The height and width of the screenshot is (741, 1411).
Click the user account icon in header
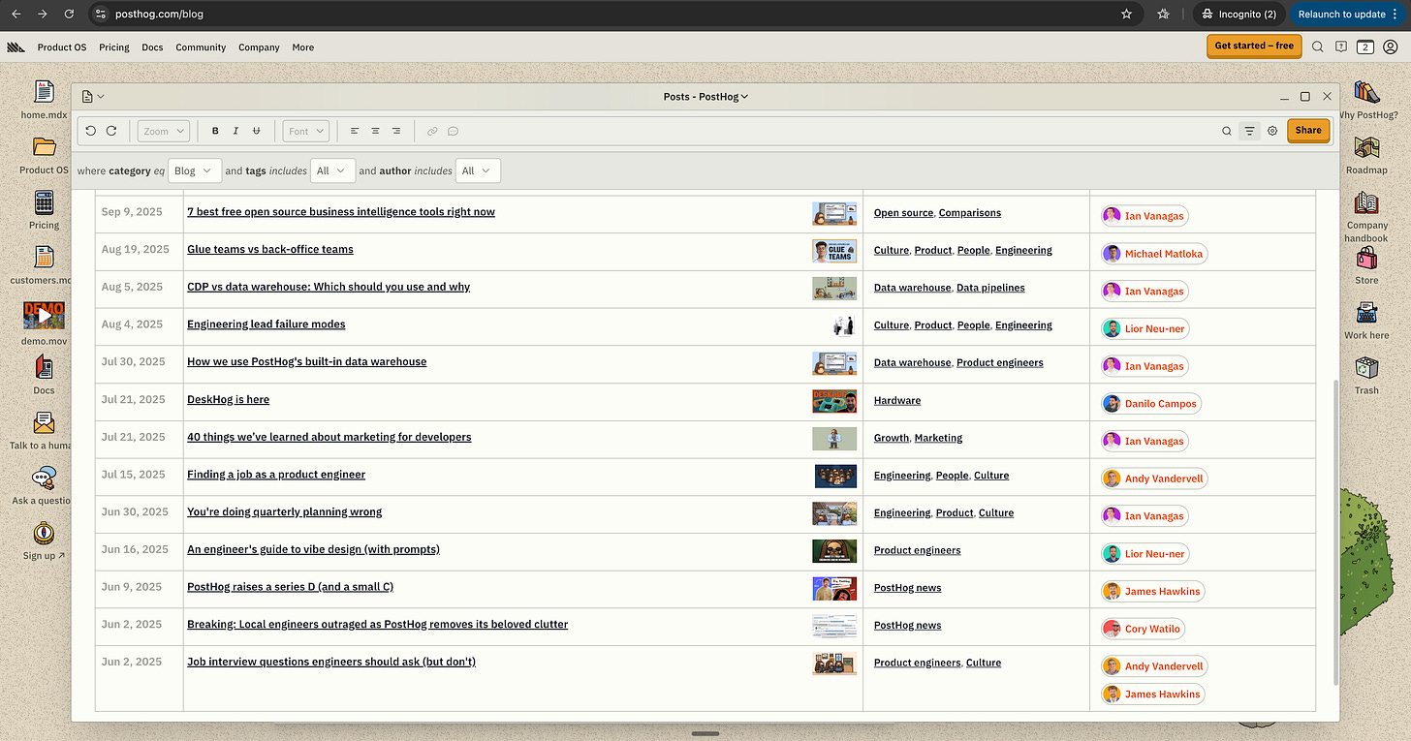pyautogui.click(x=1391, y=46)
